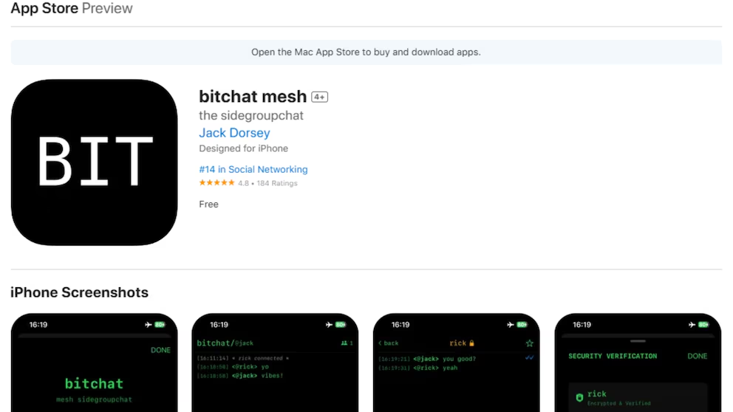
Task: Click 'SECURITY VERIFICATION' title text
Action: coord(613,356)
